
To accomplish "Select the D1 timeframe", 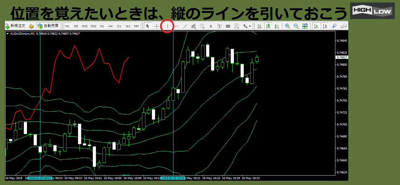I will [x=119, y=26].
